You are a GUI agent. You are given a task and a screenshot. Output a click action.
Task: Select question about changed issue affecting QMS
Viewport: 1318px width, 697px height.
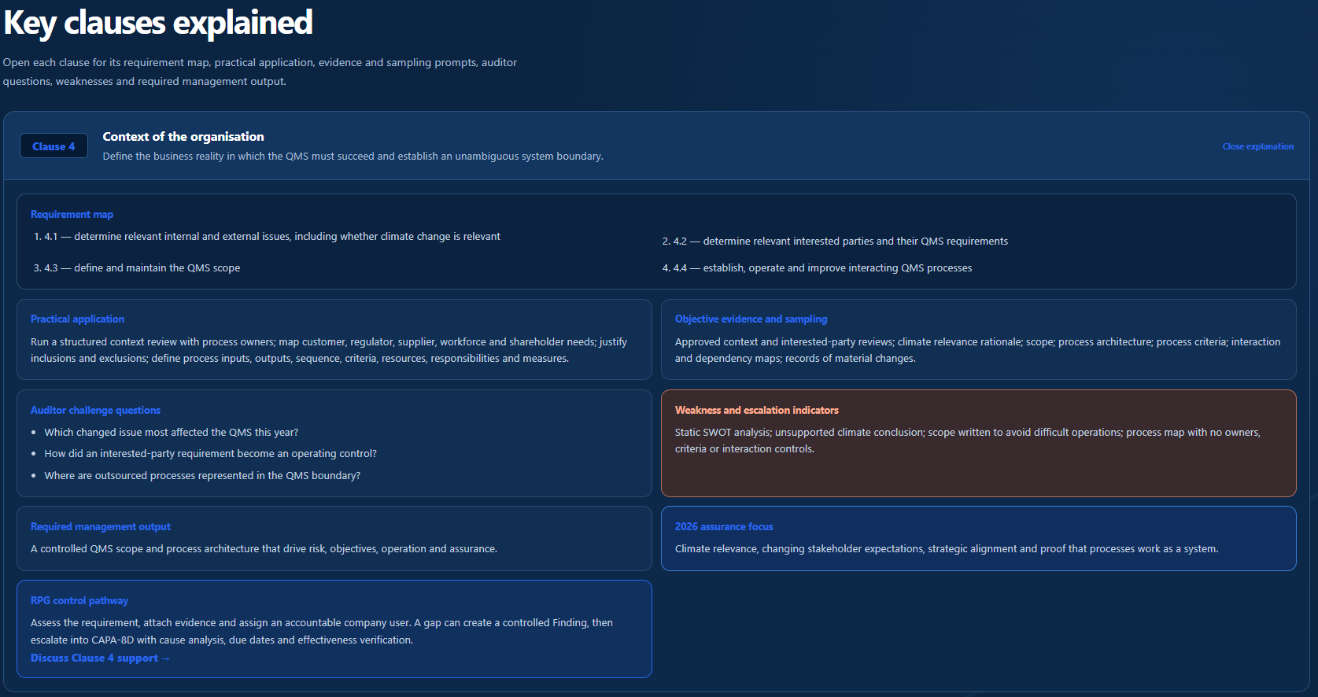[x=172, y=432]
